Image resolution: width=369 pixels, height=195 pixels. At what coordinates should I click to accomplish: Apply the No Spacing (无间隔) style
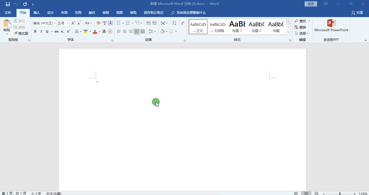218,27
